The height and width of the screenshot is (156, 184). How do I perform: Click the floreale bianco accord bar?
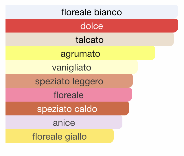click(x=92, y=12)
